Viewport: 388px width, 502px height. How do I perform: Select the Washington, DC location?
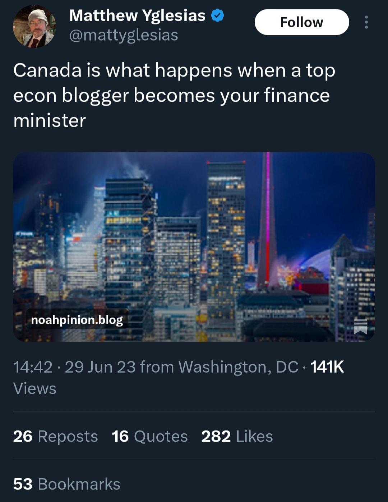(x=238, y=367)
